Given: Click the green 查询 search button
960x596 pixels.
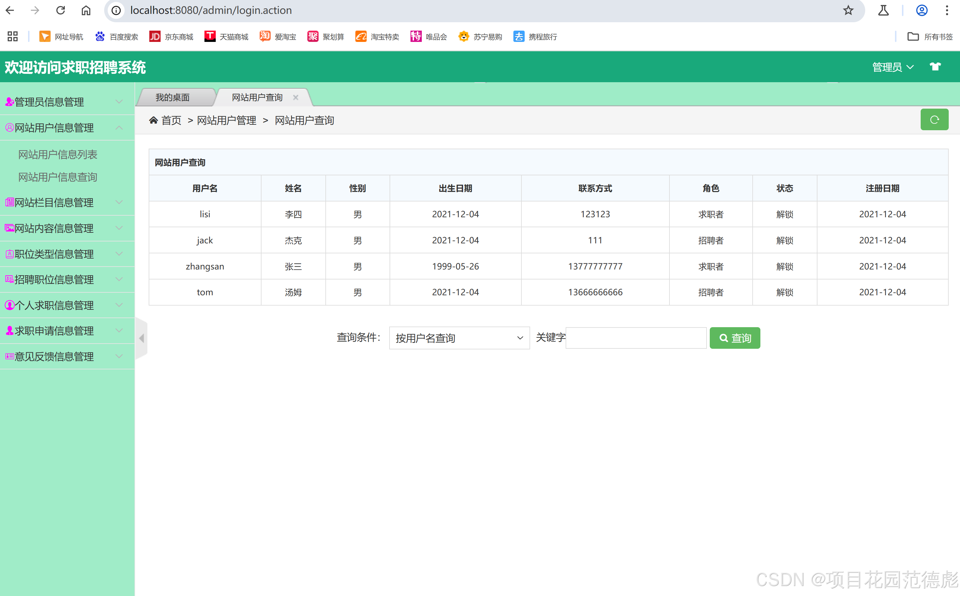Looking at the screenshot, I should [735, 338].
